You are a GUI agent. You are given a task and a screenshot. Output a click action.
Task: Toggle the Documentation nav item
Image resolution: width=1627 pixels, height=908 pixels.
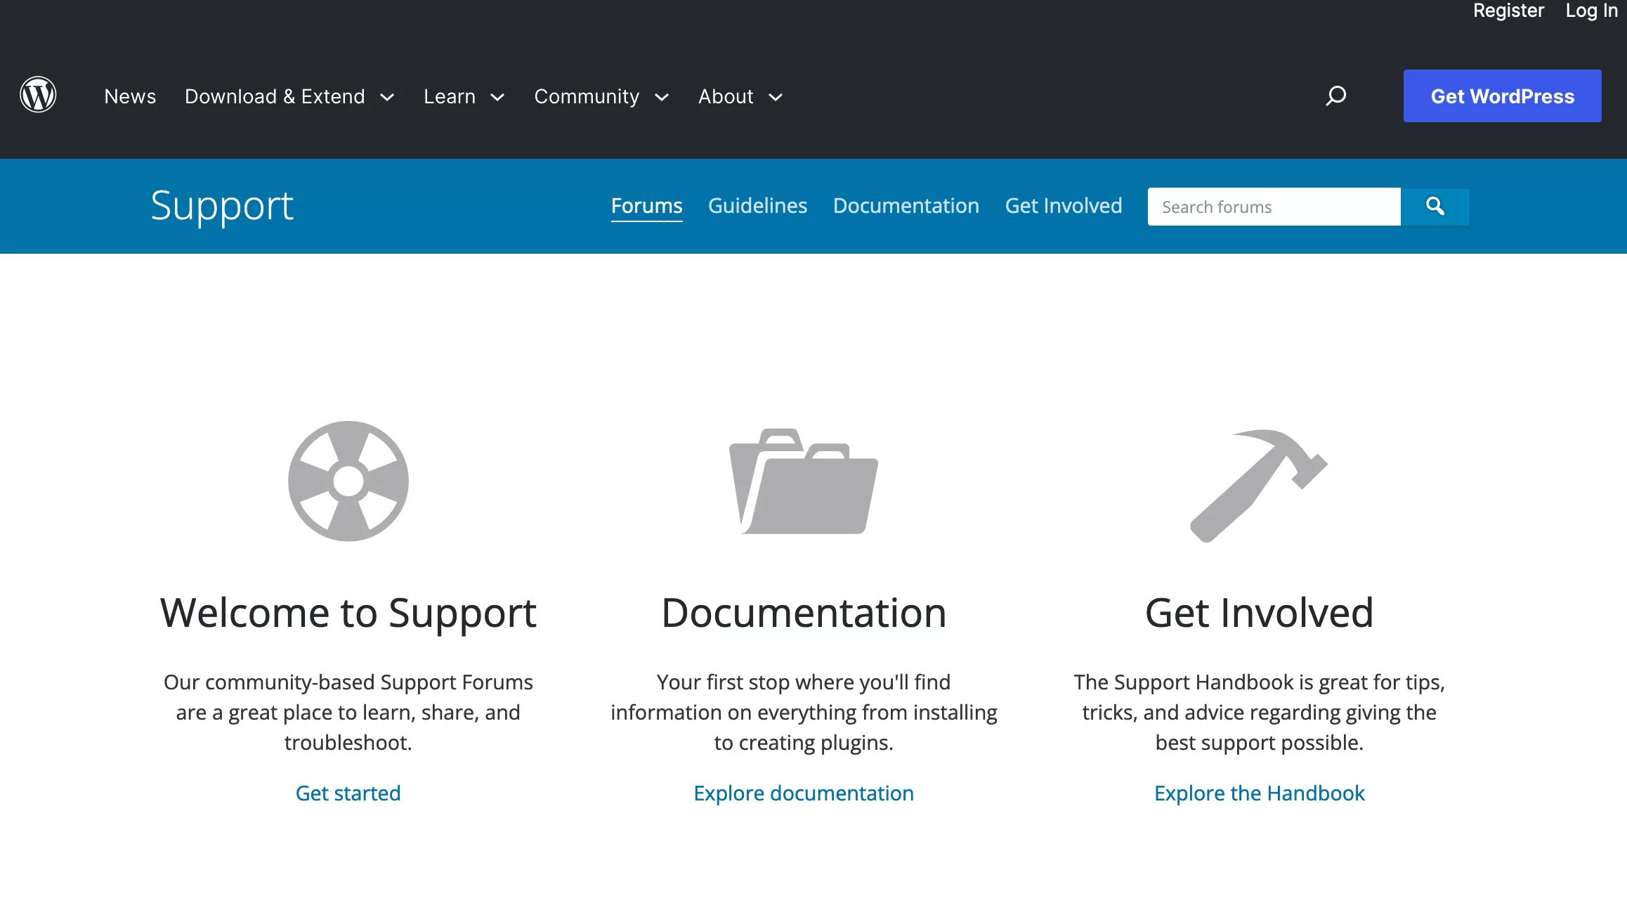(905, 205)
